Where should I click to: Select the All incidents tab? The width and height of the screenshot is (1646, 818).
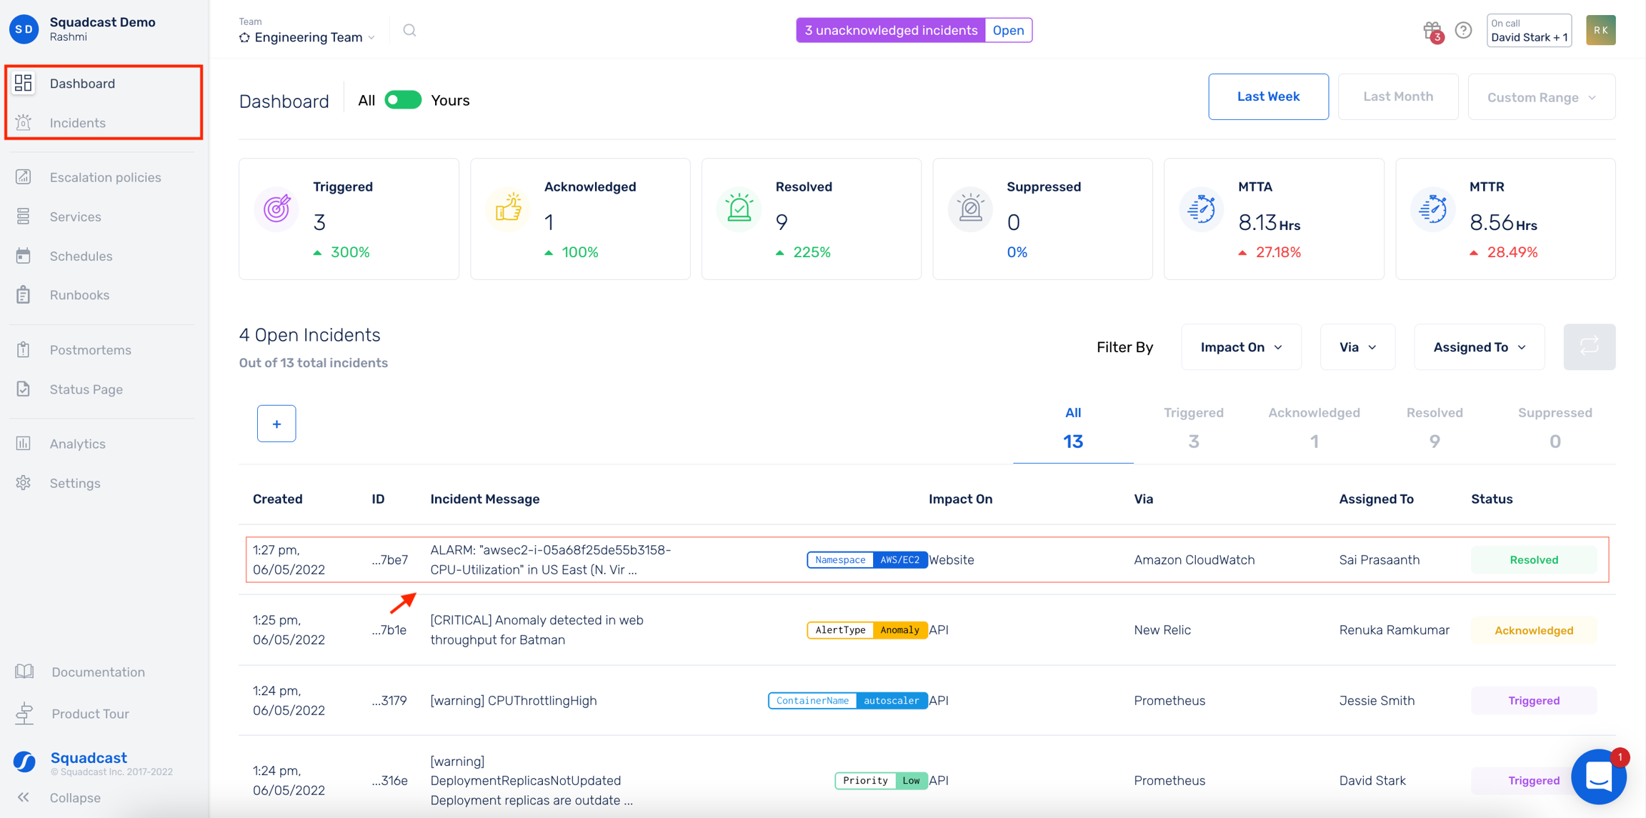click(1073, 428)
